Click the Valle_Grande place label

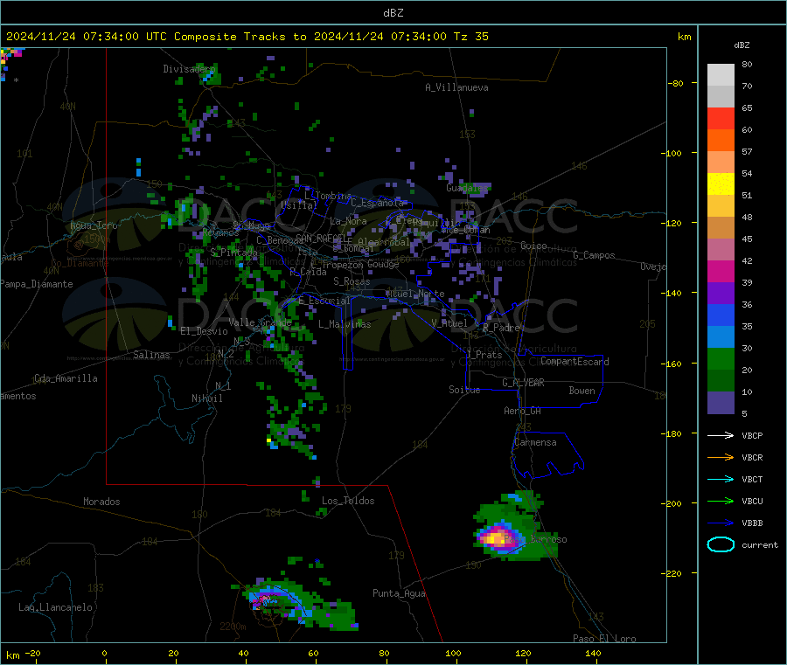click(260, 322)
